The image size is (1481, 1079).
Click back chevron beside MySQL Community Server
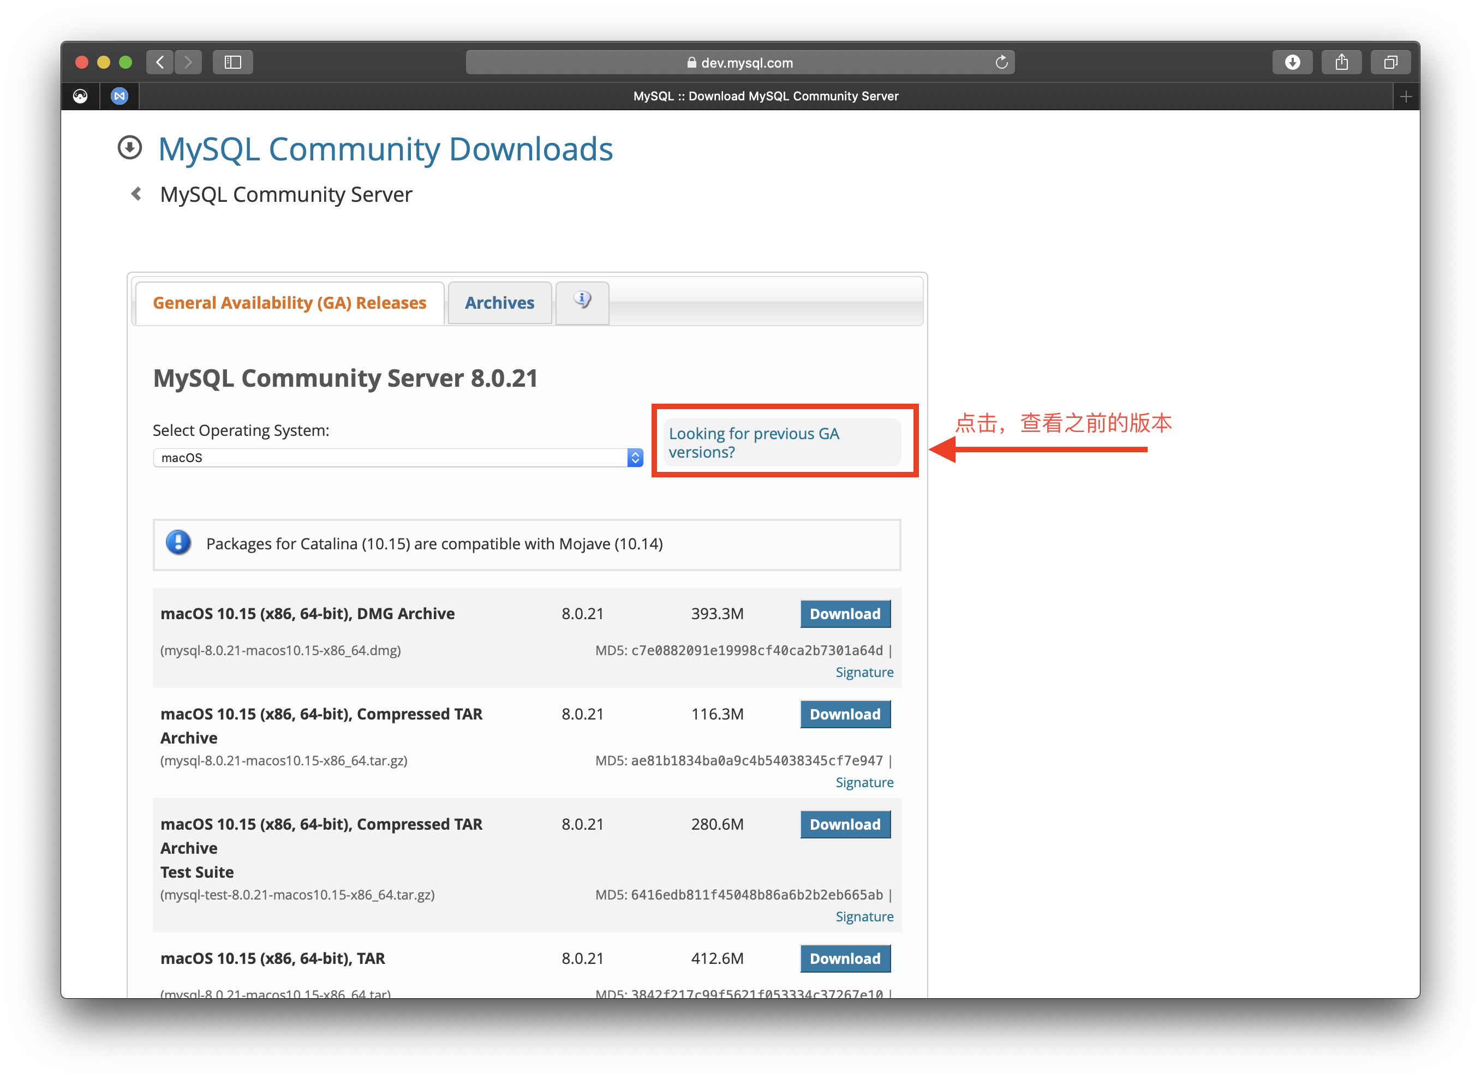click(x=136, y=194)
